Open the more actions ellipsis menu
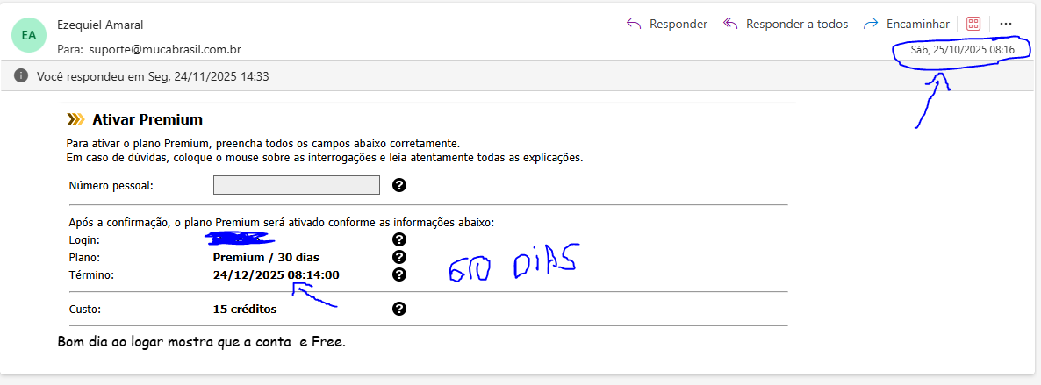This screenshot has width=1041, height=385. tap(1006, 24)
